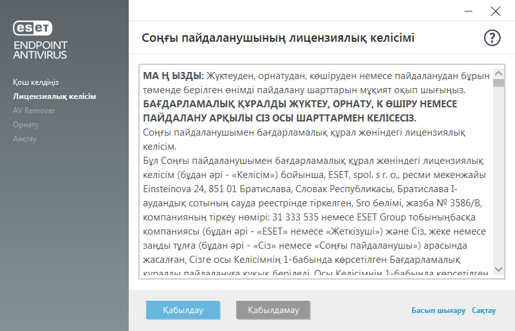
Task: Close the installer window
Action: [495, 11]
